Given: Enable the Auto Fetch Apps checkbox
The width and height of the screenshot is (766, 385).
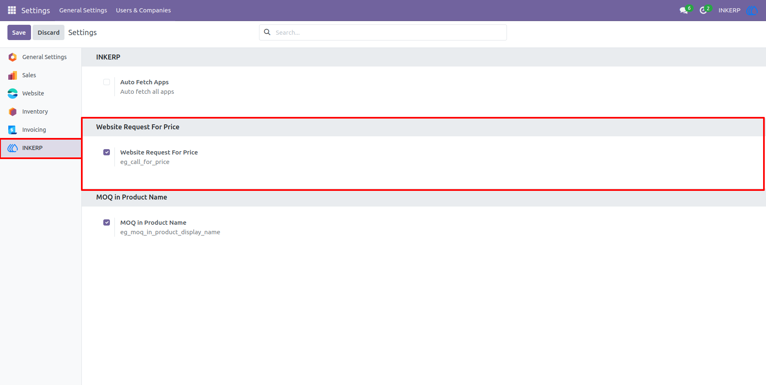Looking at the screenshot, I should [x=107, y=82].
